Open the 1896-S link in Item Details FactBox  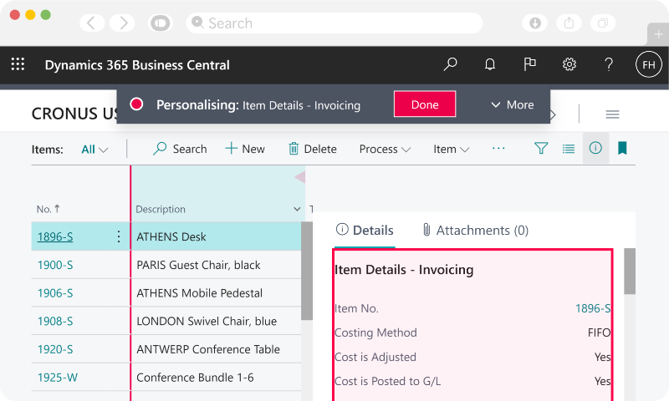[593, 308]
